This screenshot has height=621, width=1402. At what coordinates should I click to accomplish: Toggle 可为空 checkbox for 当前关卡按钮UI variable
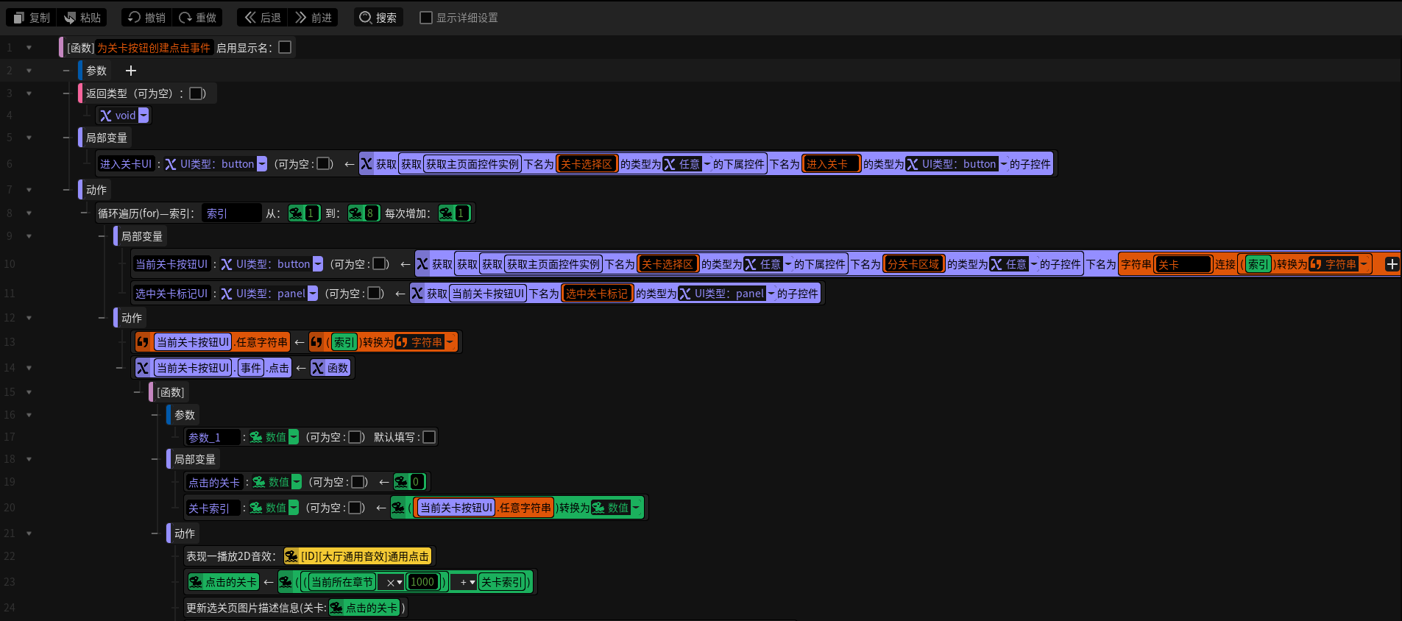pyautogui.click(x=379, y=264)
